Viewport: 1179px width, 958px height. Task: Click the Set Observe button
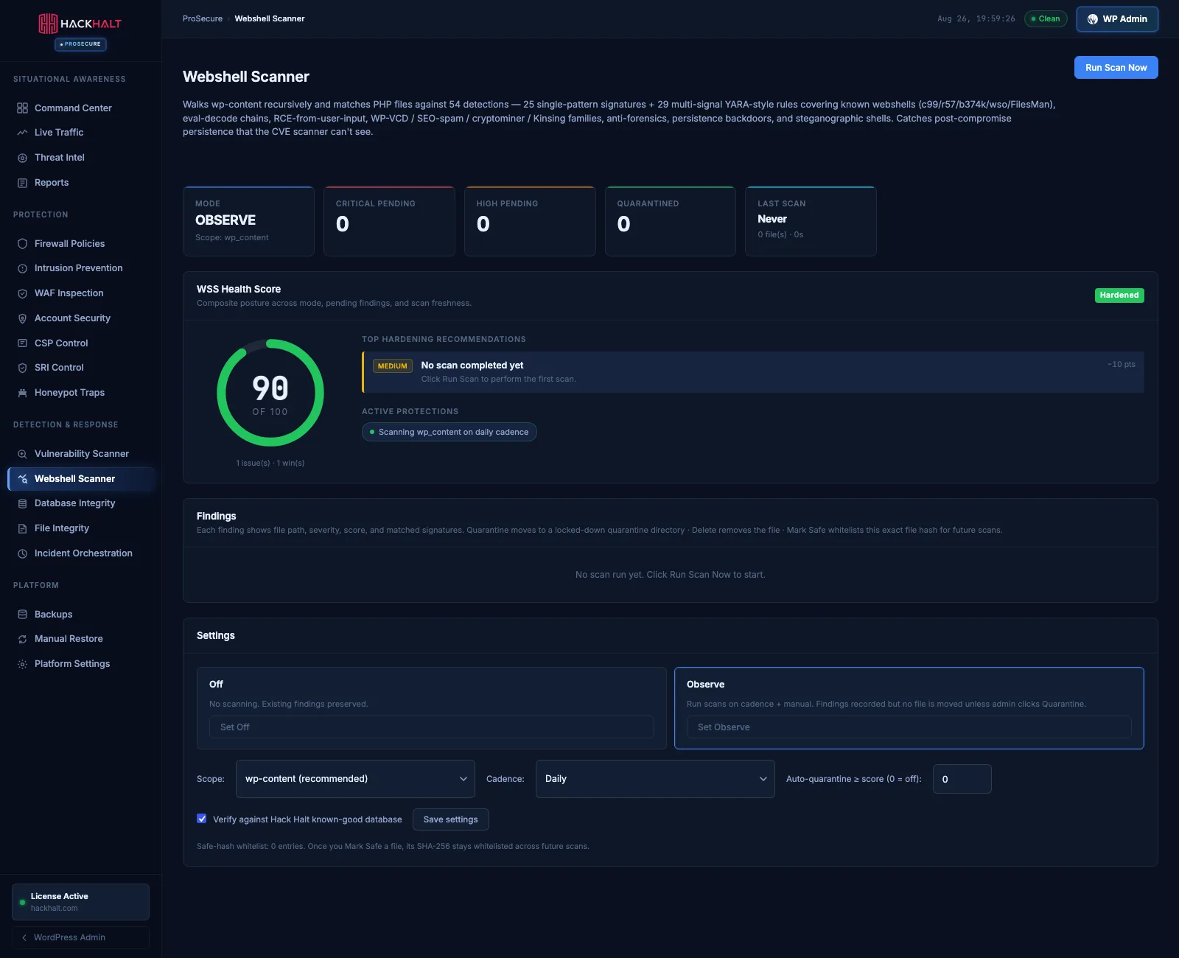pyautogui.click(x=909, y=727)
